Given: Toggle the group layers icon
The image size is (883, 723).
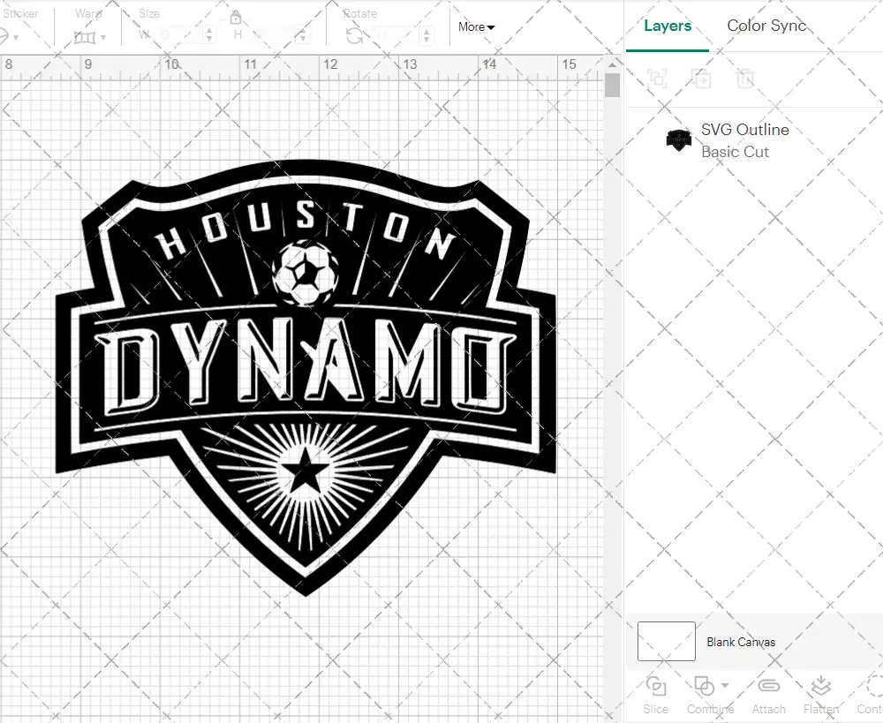Looking at the screenshot, I should (656, 79).
